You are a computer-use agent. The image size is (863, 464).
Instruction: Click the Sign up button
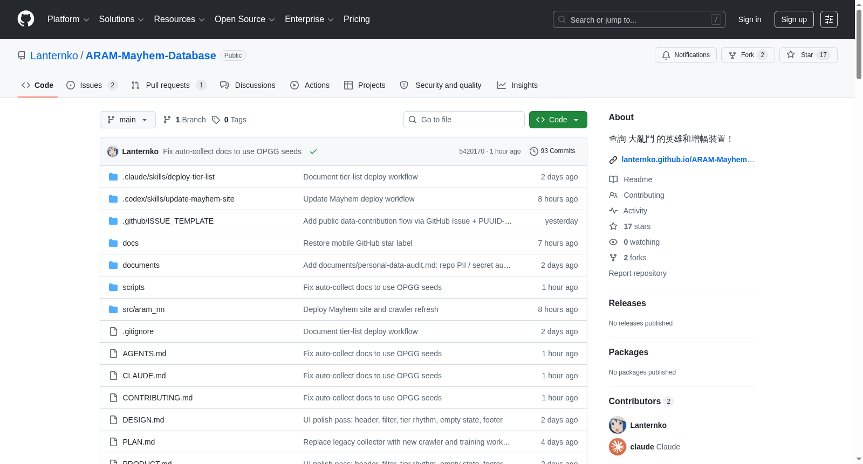pyautogui.click(x=794, y=19)
